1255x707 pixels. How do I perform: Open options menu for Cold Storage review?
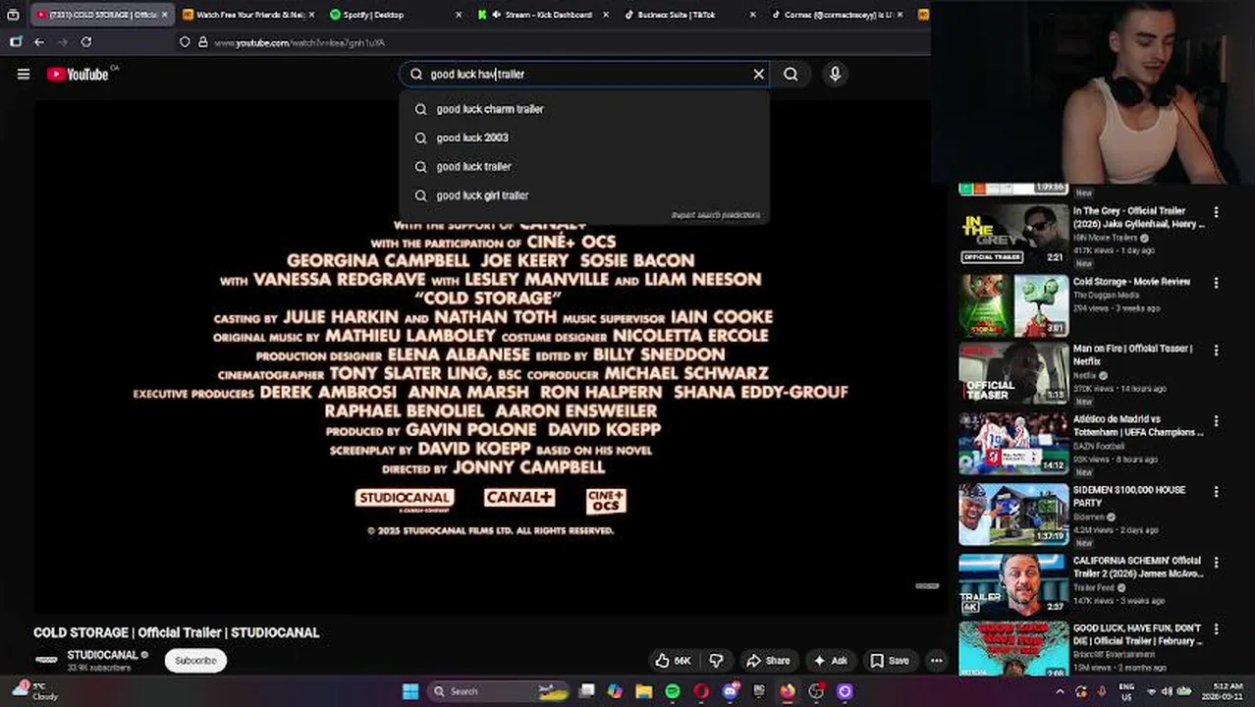click(x=1216, y=283)
